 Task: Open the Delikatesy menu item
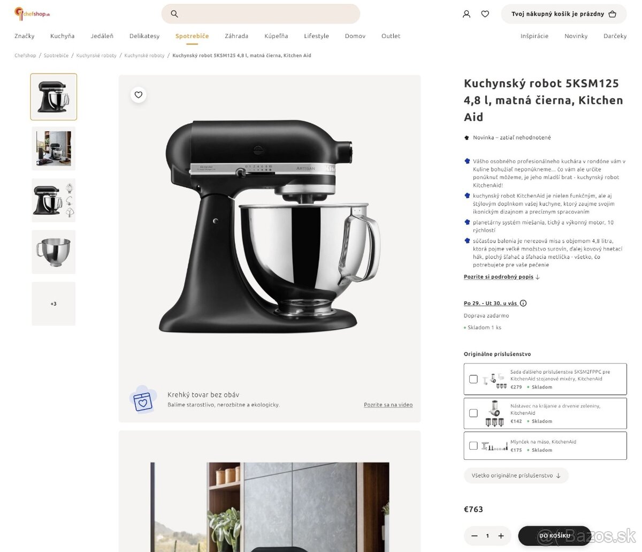(144, 36)
